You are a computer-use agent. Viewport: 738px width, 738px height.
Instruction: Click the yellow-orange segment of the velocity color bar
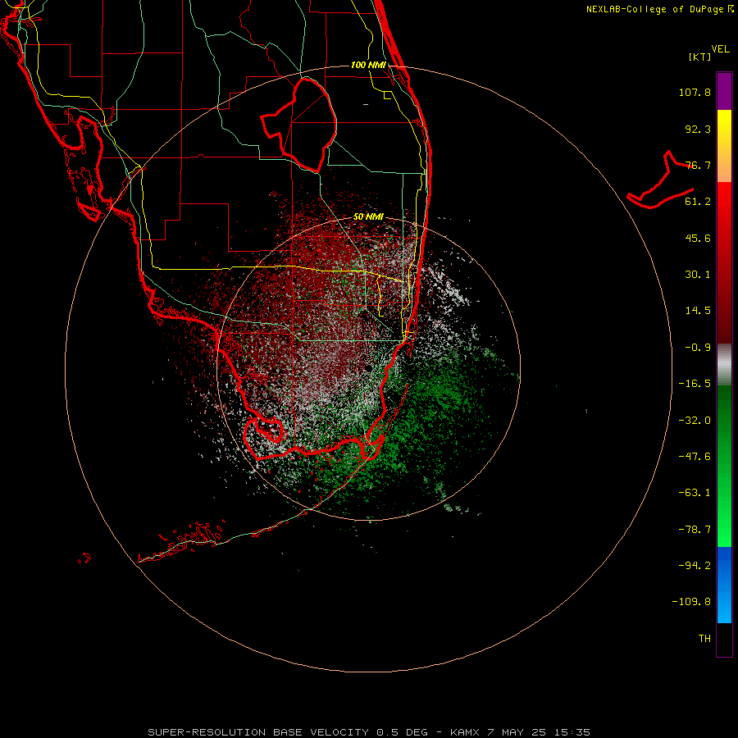(724, 146)
